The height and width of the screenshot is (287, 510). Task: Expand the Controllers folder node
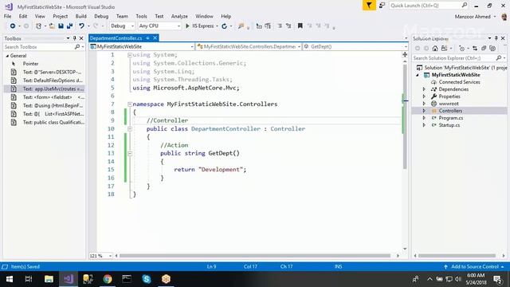[424, 111]
